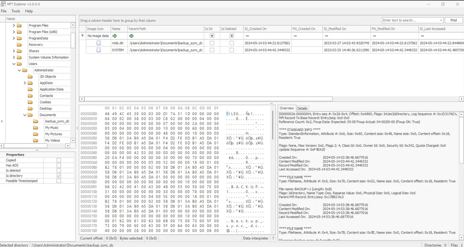Click the Documents folder icon

coord(30,115)
